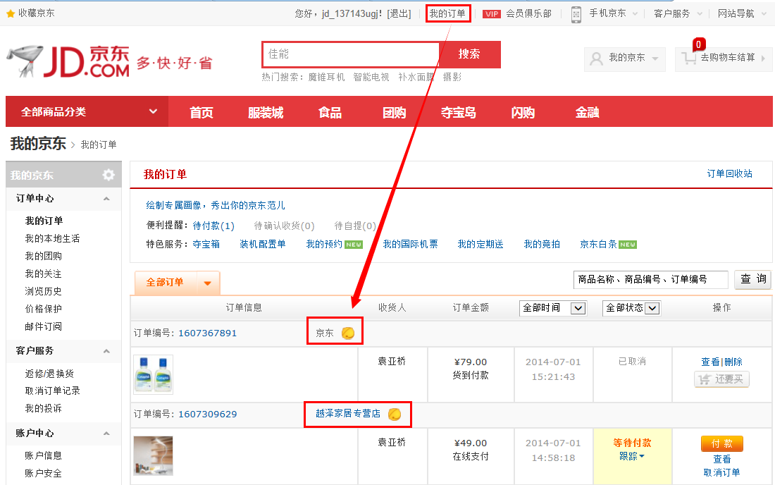Select 浏览历史 in sidebar
The height and width of the screenshot is (485, 775).
coord(43,291)
